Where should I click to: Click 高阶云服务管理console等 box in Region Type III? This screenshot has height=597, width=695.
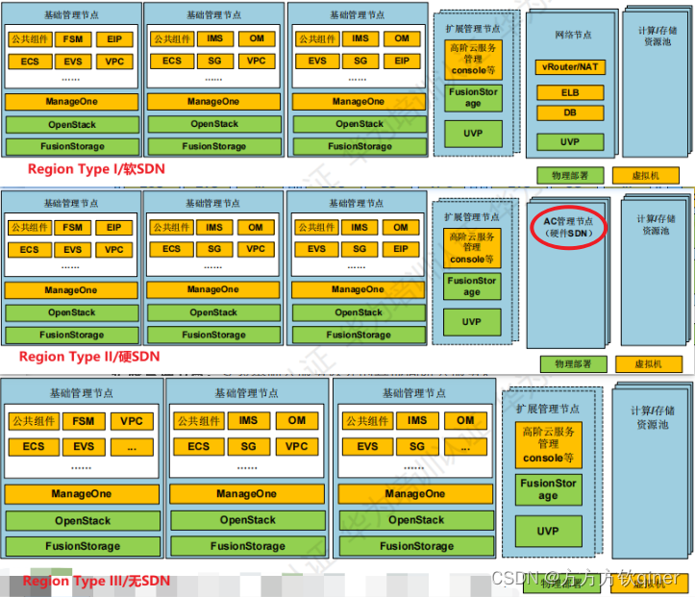click(x=548, y=445)
